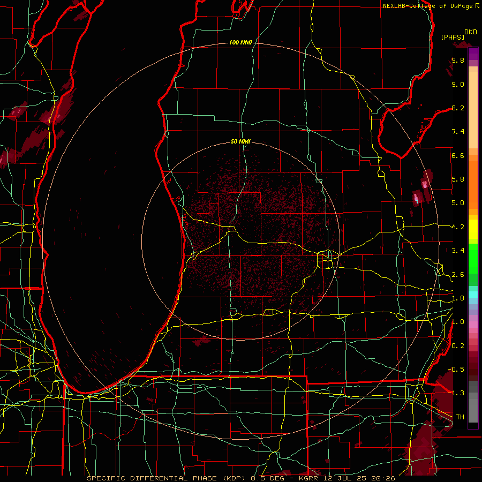
Task: Click the 5.8 value on color scale
Action: [458, 179]
